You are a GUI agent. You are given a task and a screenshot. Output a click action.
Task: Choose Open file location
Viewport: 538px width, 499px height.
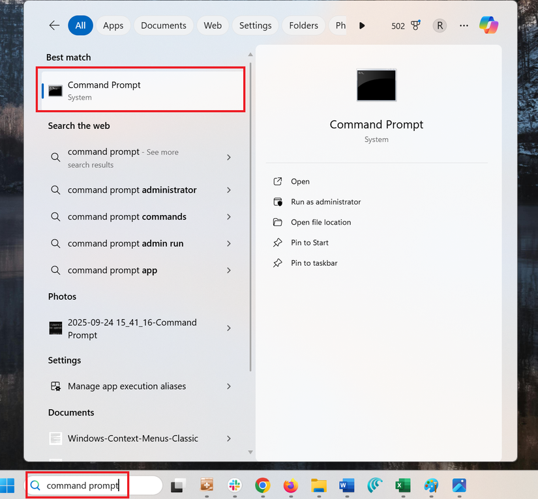click(x=321, y=222)
